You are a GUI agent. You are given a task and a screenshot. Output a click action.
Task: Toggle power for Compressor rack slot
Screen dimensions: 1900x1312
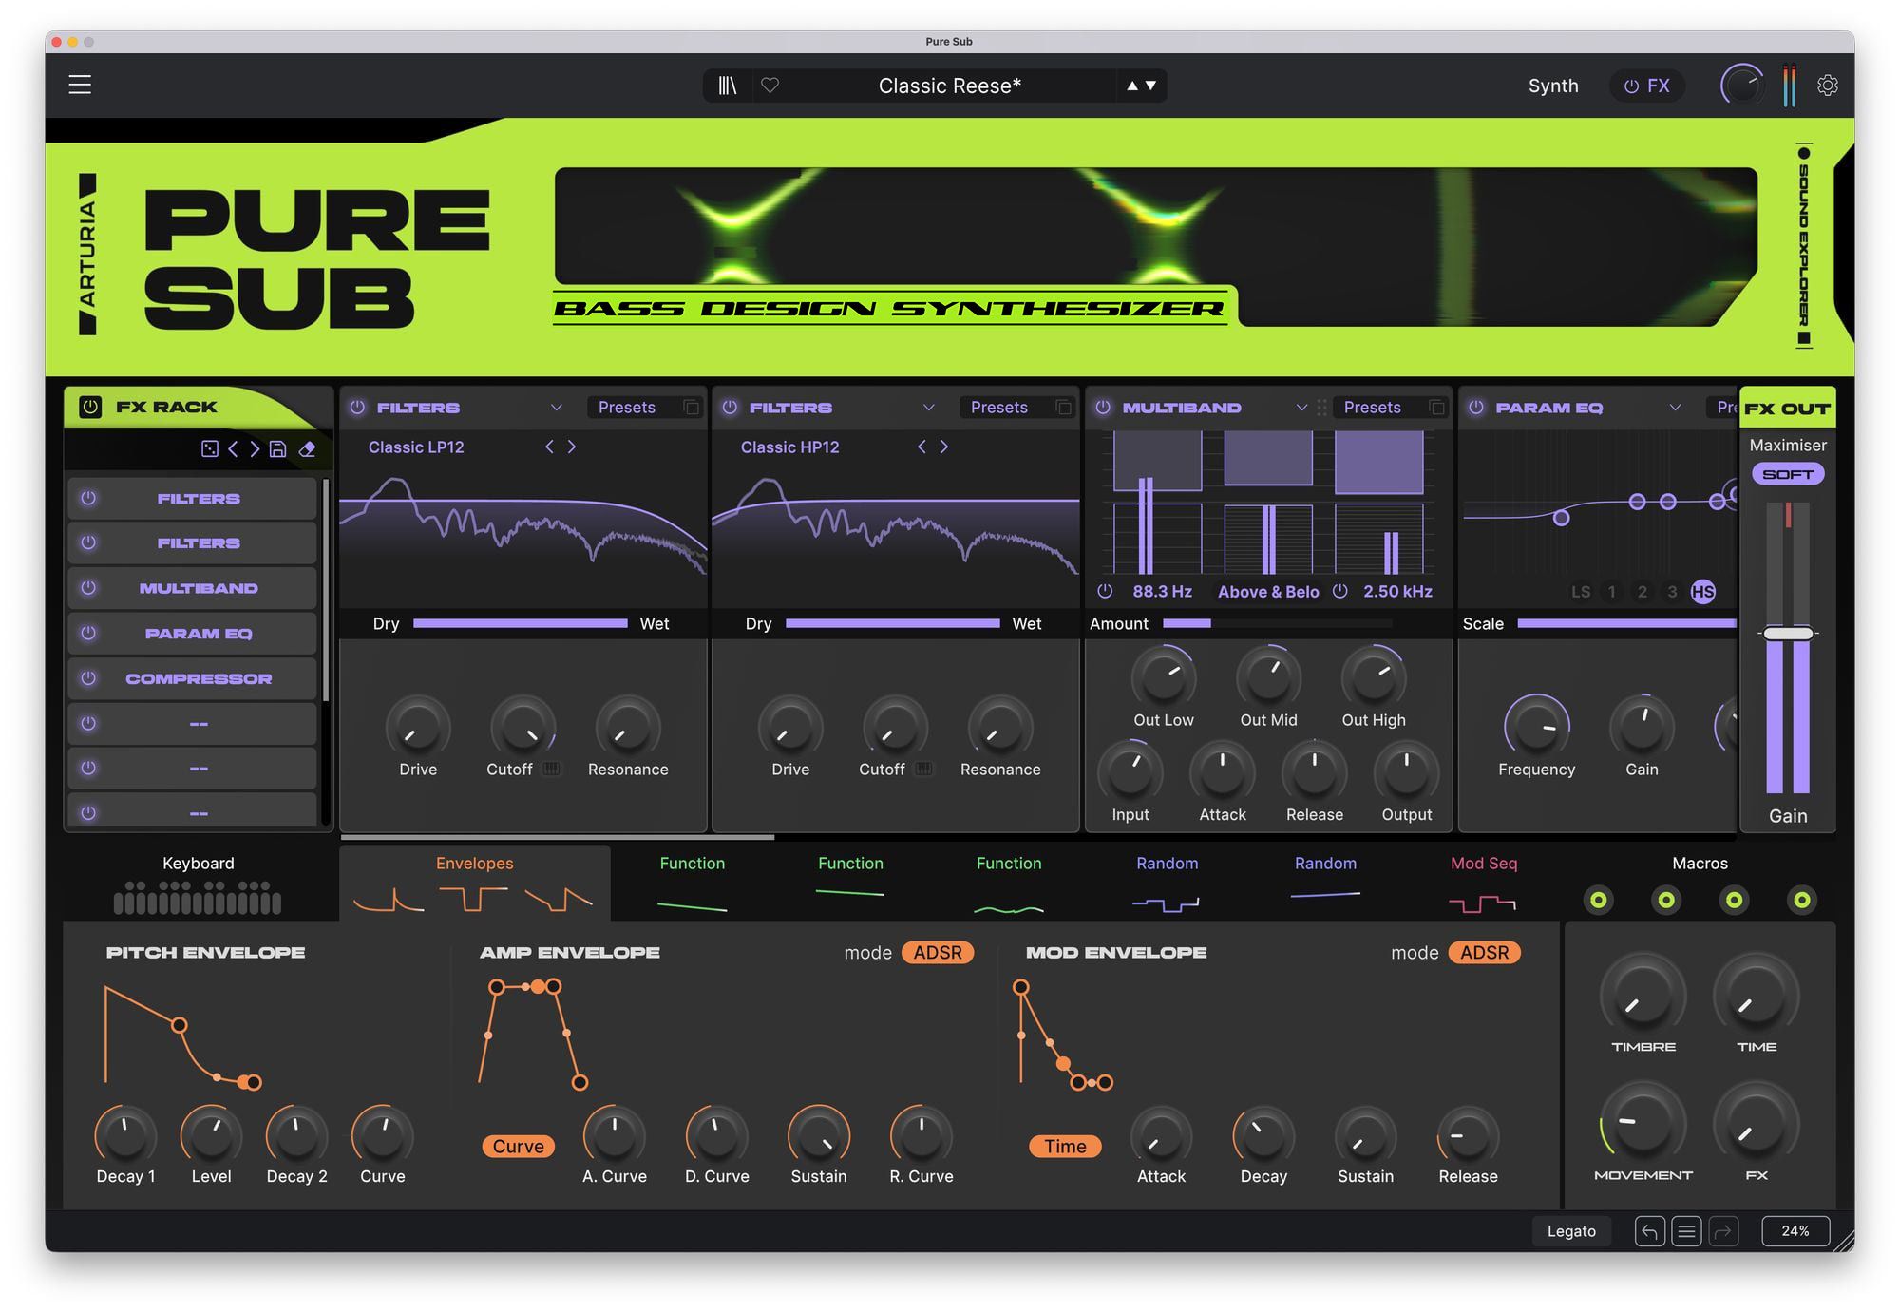(88, 678)
